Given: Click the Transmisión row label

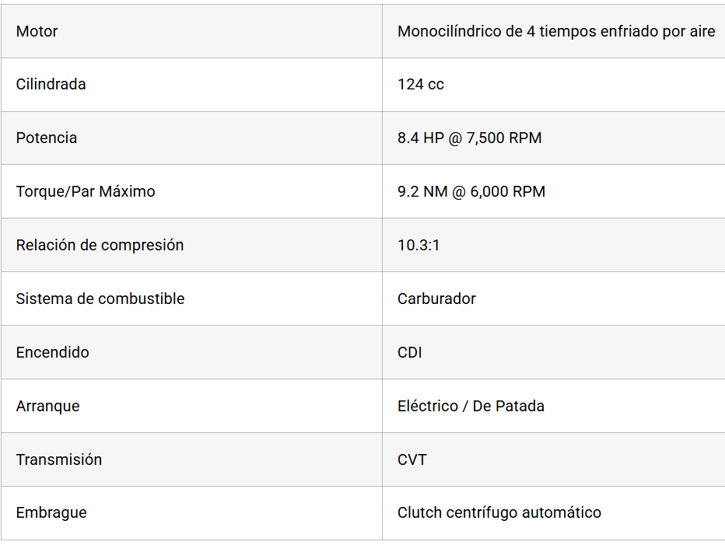Looking at the screenshot, I should click(x=59, y=459).
